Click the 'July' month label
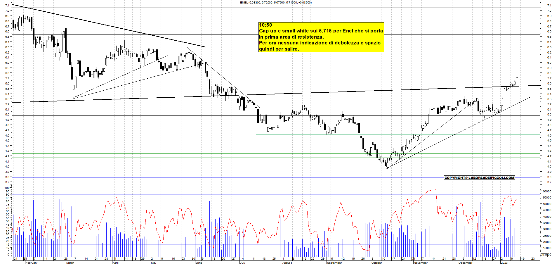This screenshot has height=264, width=552. click(243, 263)
